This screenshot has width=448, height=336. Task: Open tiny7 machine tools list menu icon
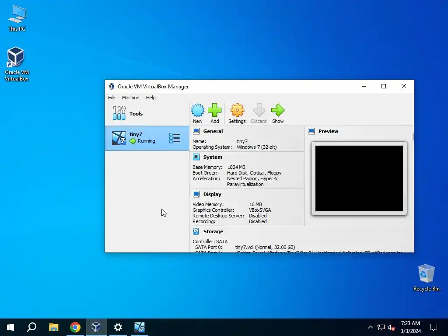(175, 138)
